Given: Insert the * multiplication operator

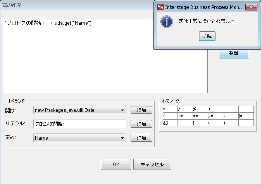Looking at the screenshot, I should click(x=170, y=109).
